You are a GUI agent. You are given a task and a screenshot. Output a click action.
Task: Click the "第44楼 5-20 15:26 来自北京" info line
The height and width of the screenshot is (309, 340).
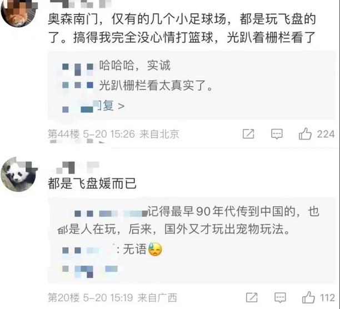pos(113,134)
